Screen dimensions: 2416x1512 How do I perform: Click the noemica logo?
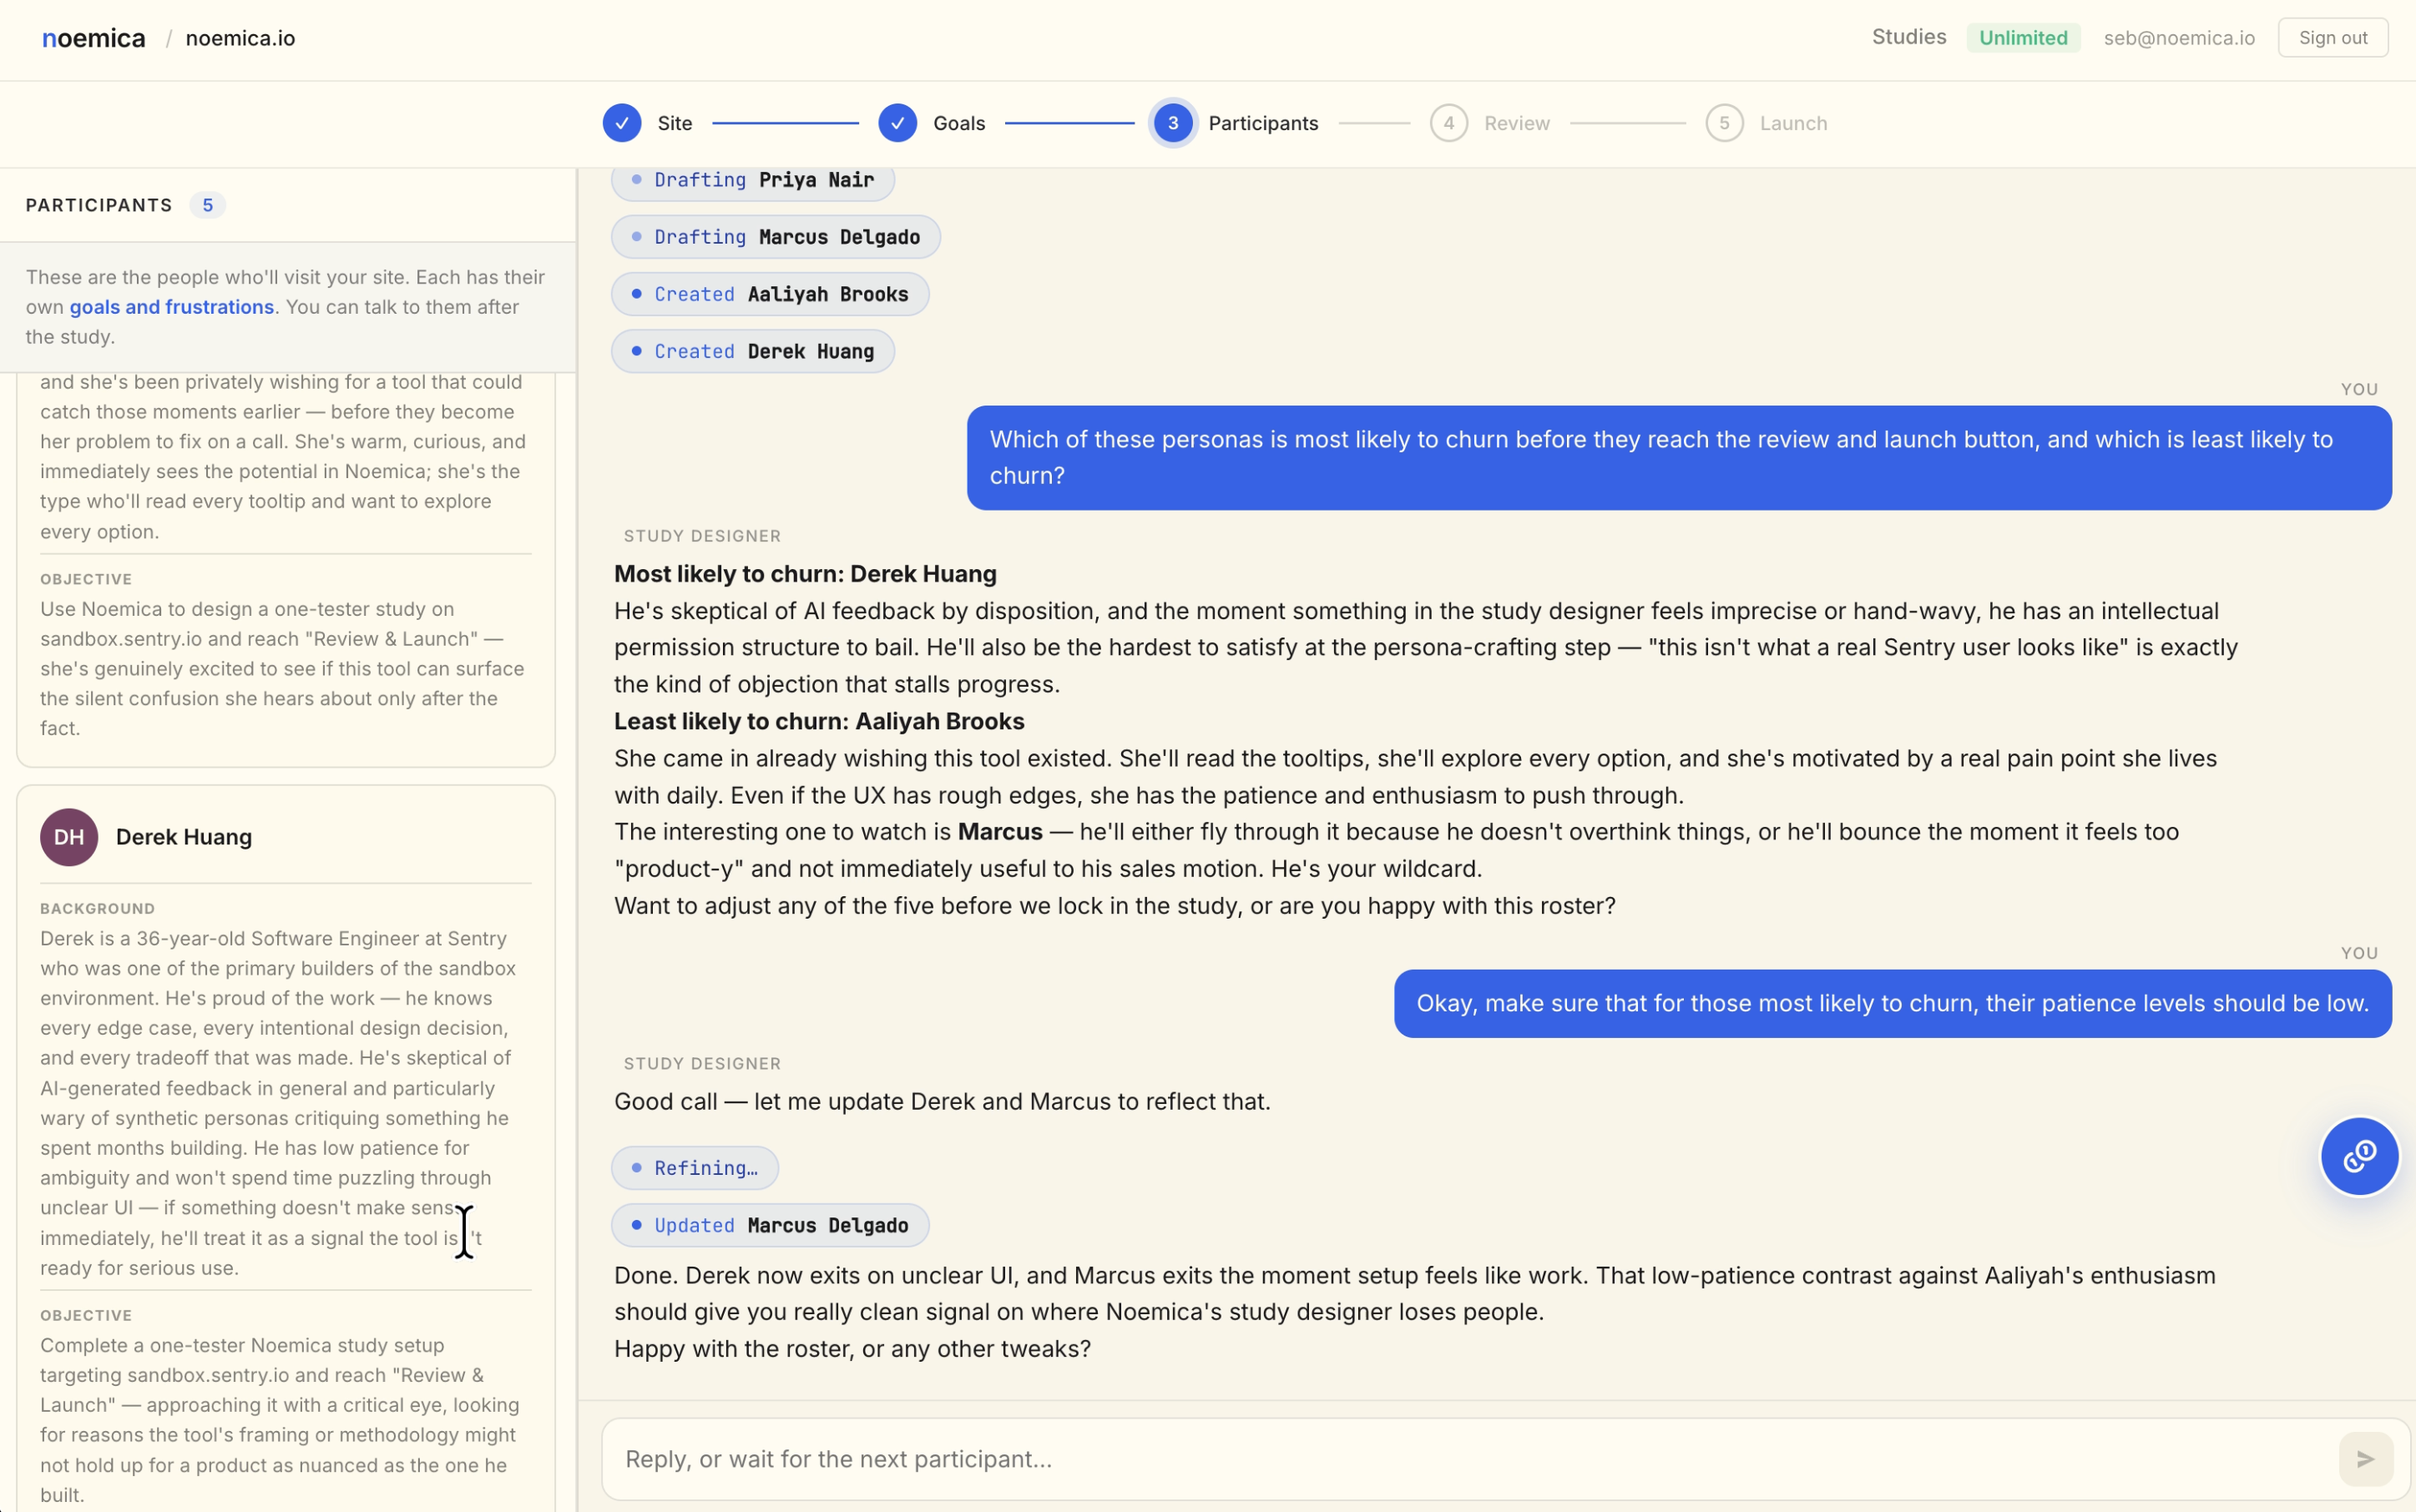pos(93,38)
